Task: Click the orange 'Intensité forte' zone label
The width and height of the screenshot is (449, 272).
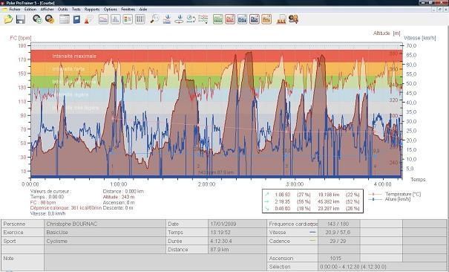Action: tap(68, 69)
